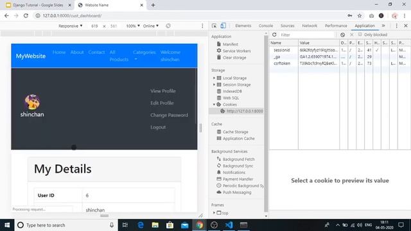Click the saved password key icon
The width and height of the screenshot is (411, 231).
point(349,15)
